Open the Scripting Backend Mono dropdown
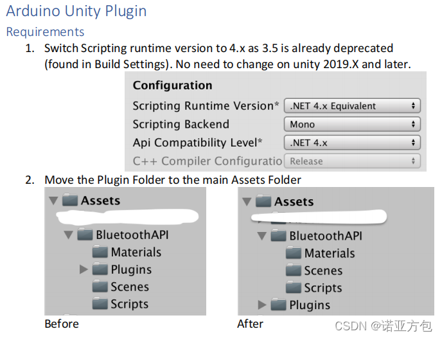This screenshot has width=442, height=338. coord(352,124)
